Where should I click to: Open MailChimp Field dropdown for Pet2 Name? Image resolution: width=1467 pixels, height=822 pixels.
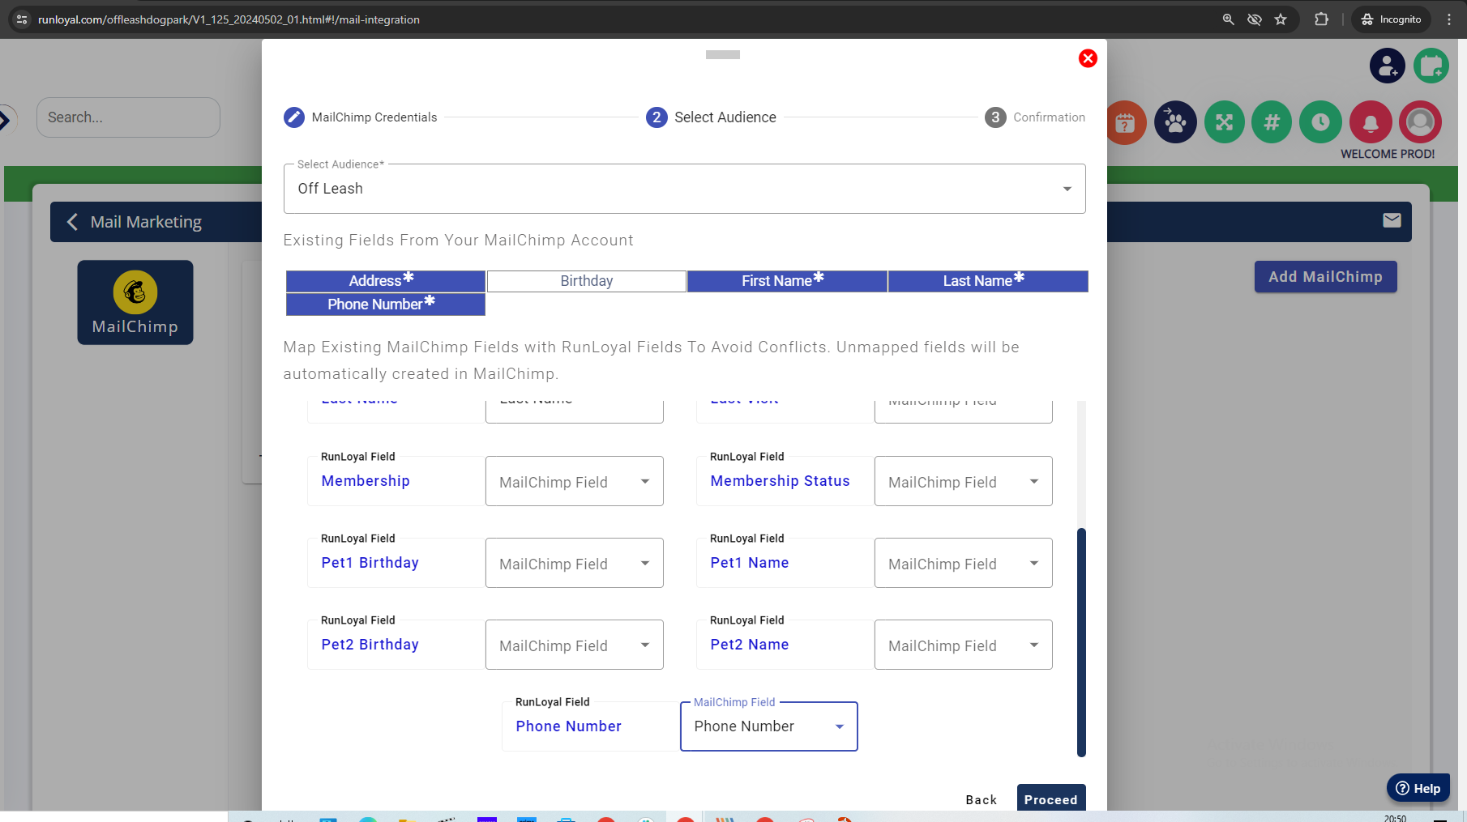[964, 645]
